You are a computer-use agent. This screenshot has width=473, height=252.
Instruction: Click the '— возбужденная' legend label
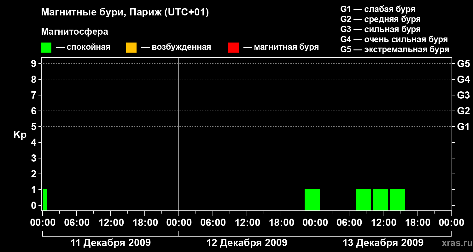(176, 48)
